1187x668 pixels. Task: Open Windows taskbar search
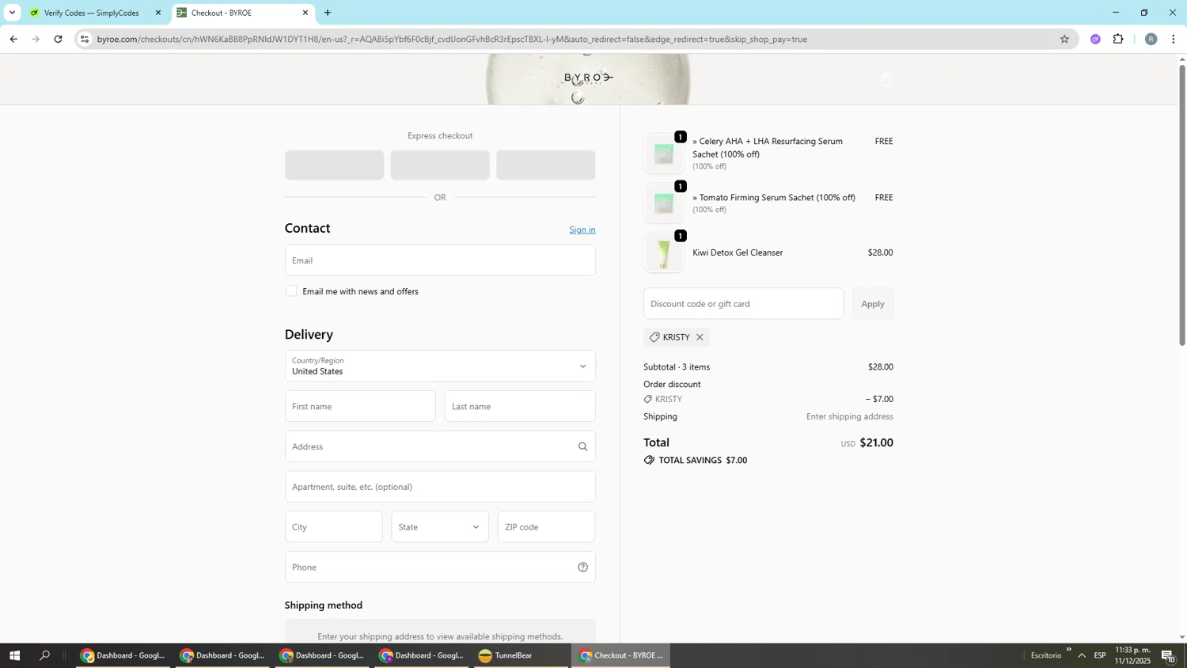click(x=45, y=655)
